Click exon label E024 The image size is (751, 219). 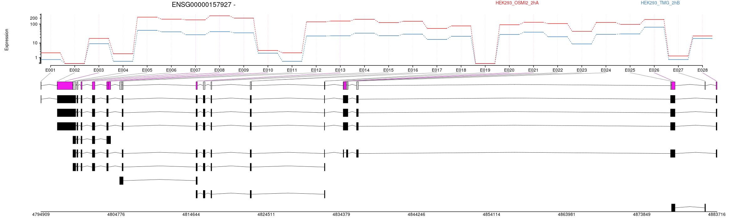pyautogui.click(x=606, y=70)
